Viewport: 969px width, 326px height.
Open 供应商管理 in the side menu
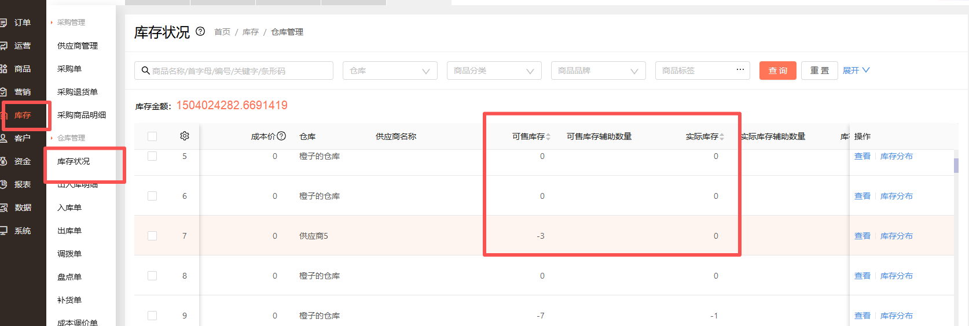(78, 46)
